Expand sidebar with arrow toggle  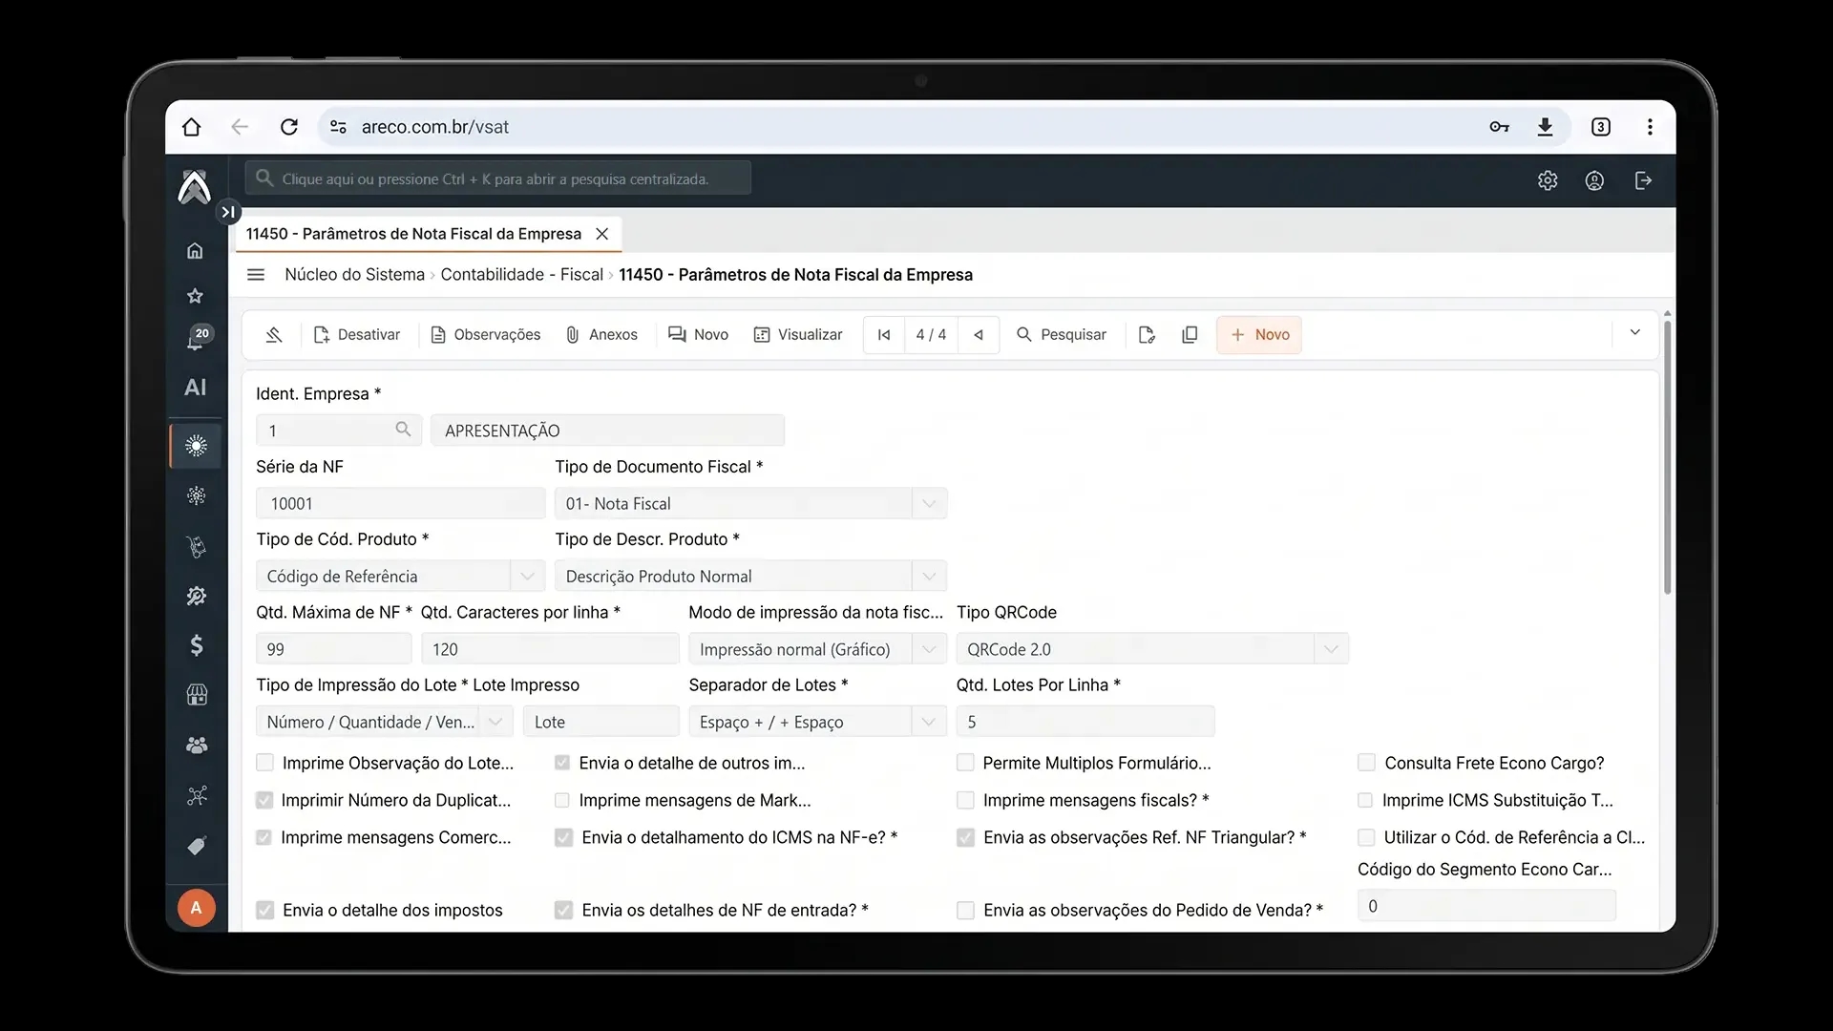(x=228, y=212)
